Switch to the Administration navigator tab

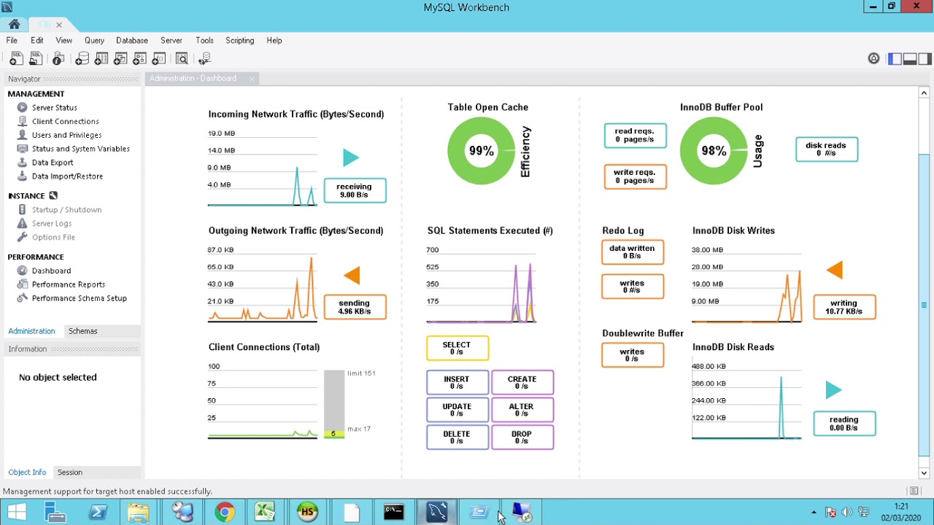pos(31,331)
